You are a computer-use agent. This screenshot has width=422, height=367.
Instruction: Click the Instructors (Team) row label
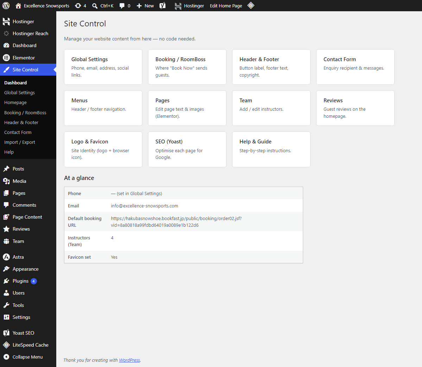pos(79,241)
